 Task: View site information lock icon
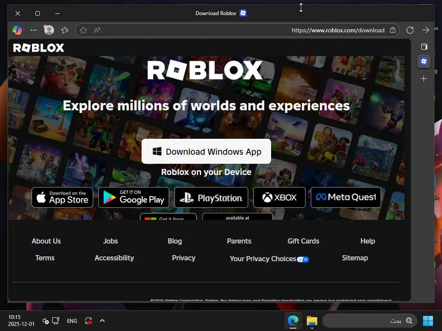[393, 30]
